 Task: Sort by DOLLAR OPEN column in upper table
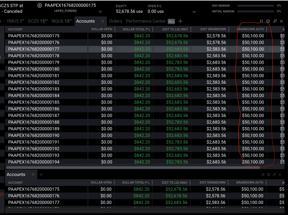[102, 29]
